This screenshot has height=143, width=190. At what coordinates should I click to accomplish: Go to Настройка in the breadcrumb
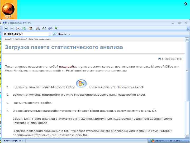click(x=20, y=39)
